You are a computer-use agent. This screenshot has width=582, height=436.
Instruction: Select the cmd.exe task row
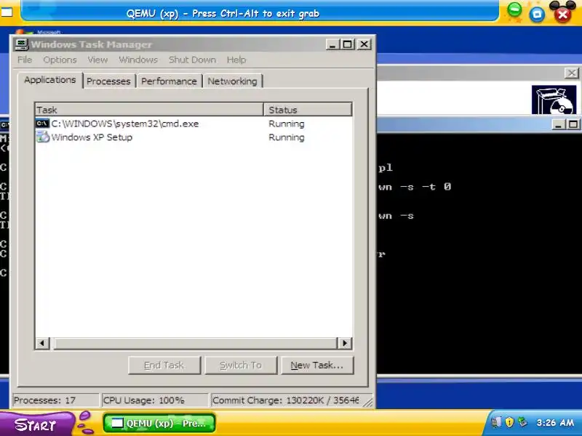[x=193, y=124]
